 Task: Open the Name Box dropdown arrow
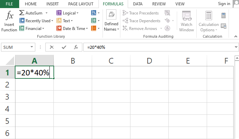[x=32, y=47]
